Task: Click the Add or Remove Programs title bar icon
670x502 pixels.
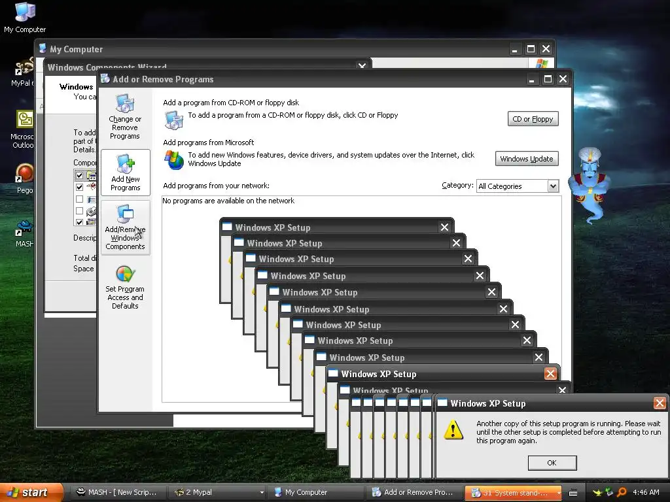Action: pos(105,78)
